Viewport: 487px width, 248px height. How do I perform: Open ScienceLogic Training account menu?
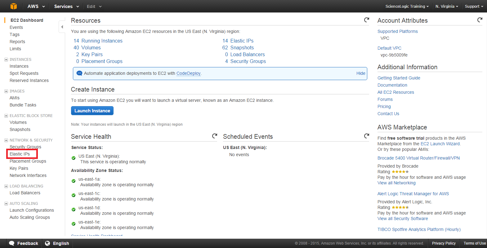coord(407,6)
